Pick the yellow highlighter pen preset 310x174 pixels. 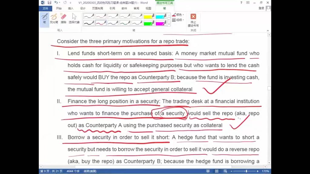pos(149,16)
